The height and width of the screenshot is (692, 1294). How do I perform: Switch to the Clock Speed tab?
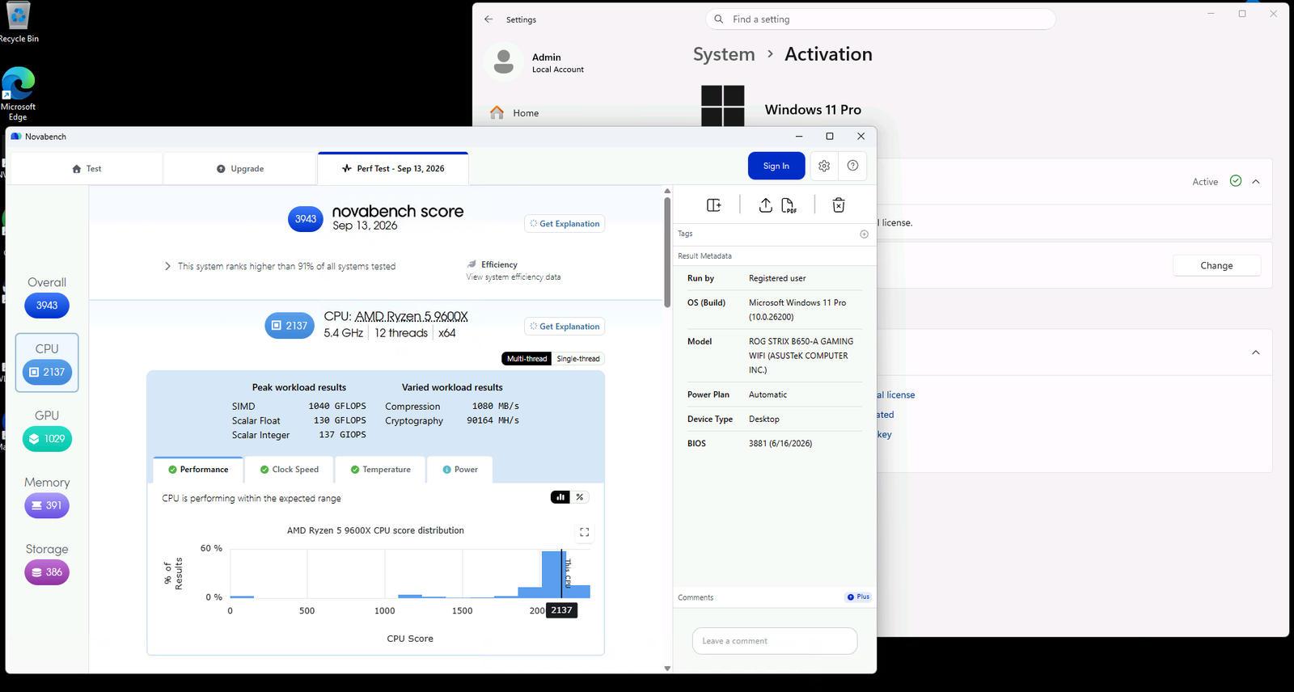click(289, 470)
